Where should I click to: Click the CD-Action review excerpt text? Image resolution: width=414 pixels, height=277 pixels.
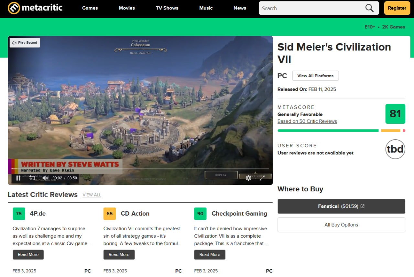coord(142,236)
